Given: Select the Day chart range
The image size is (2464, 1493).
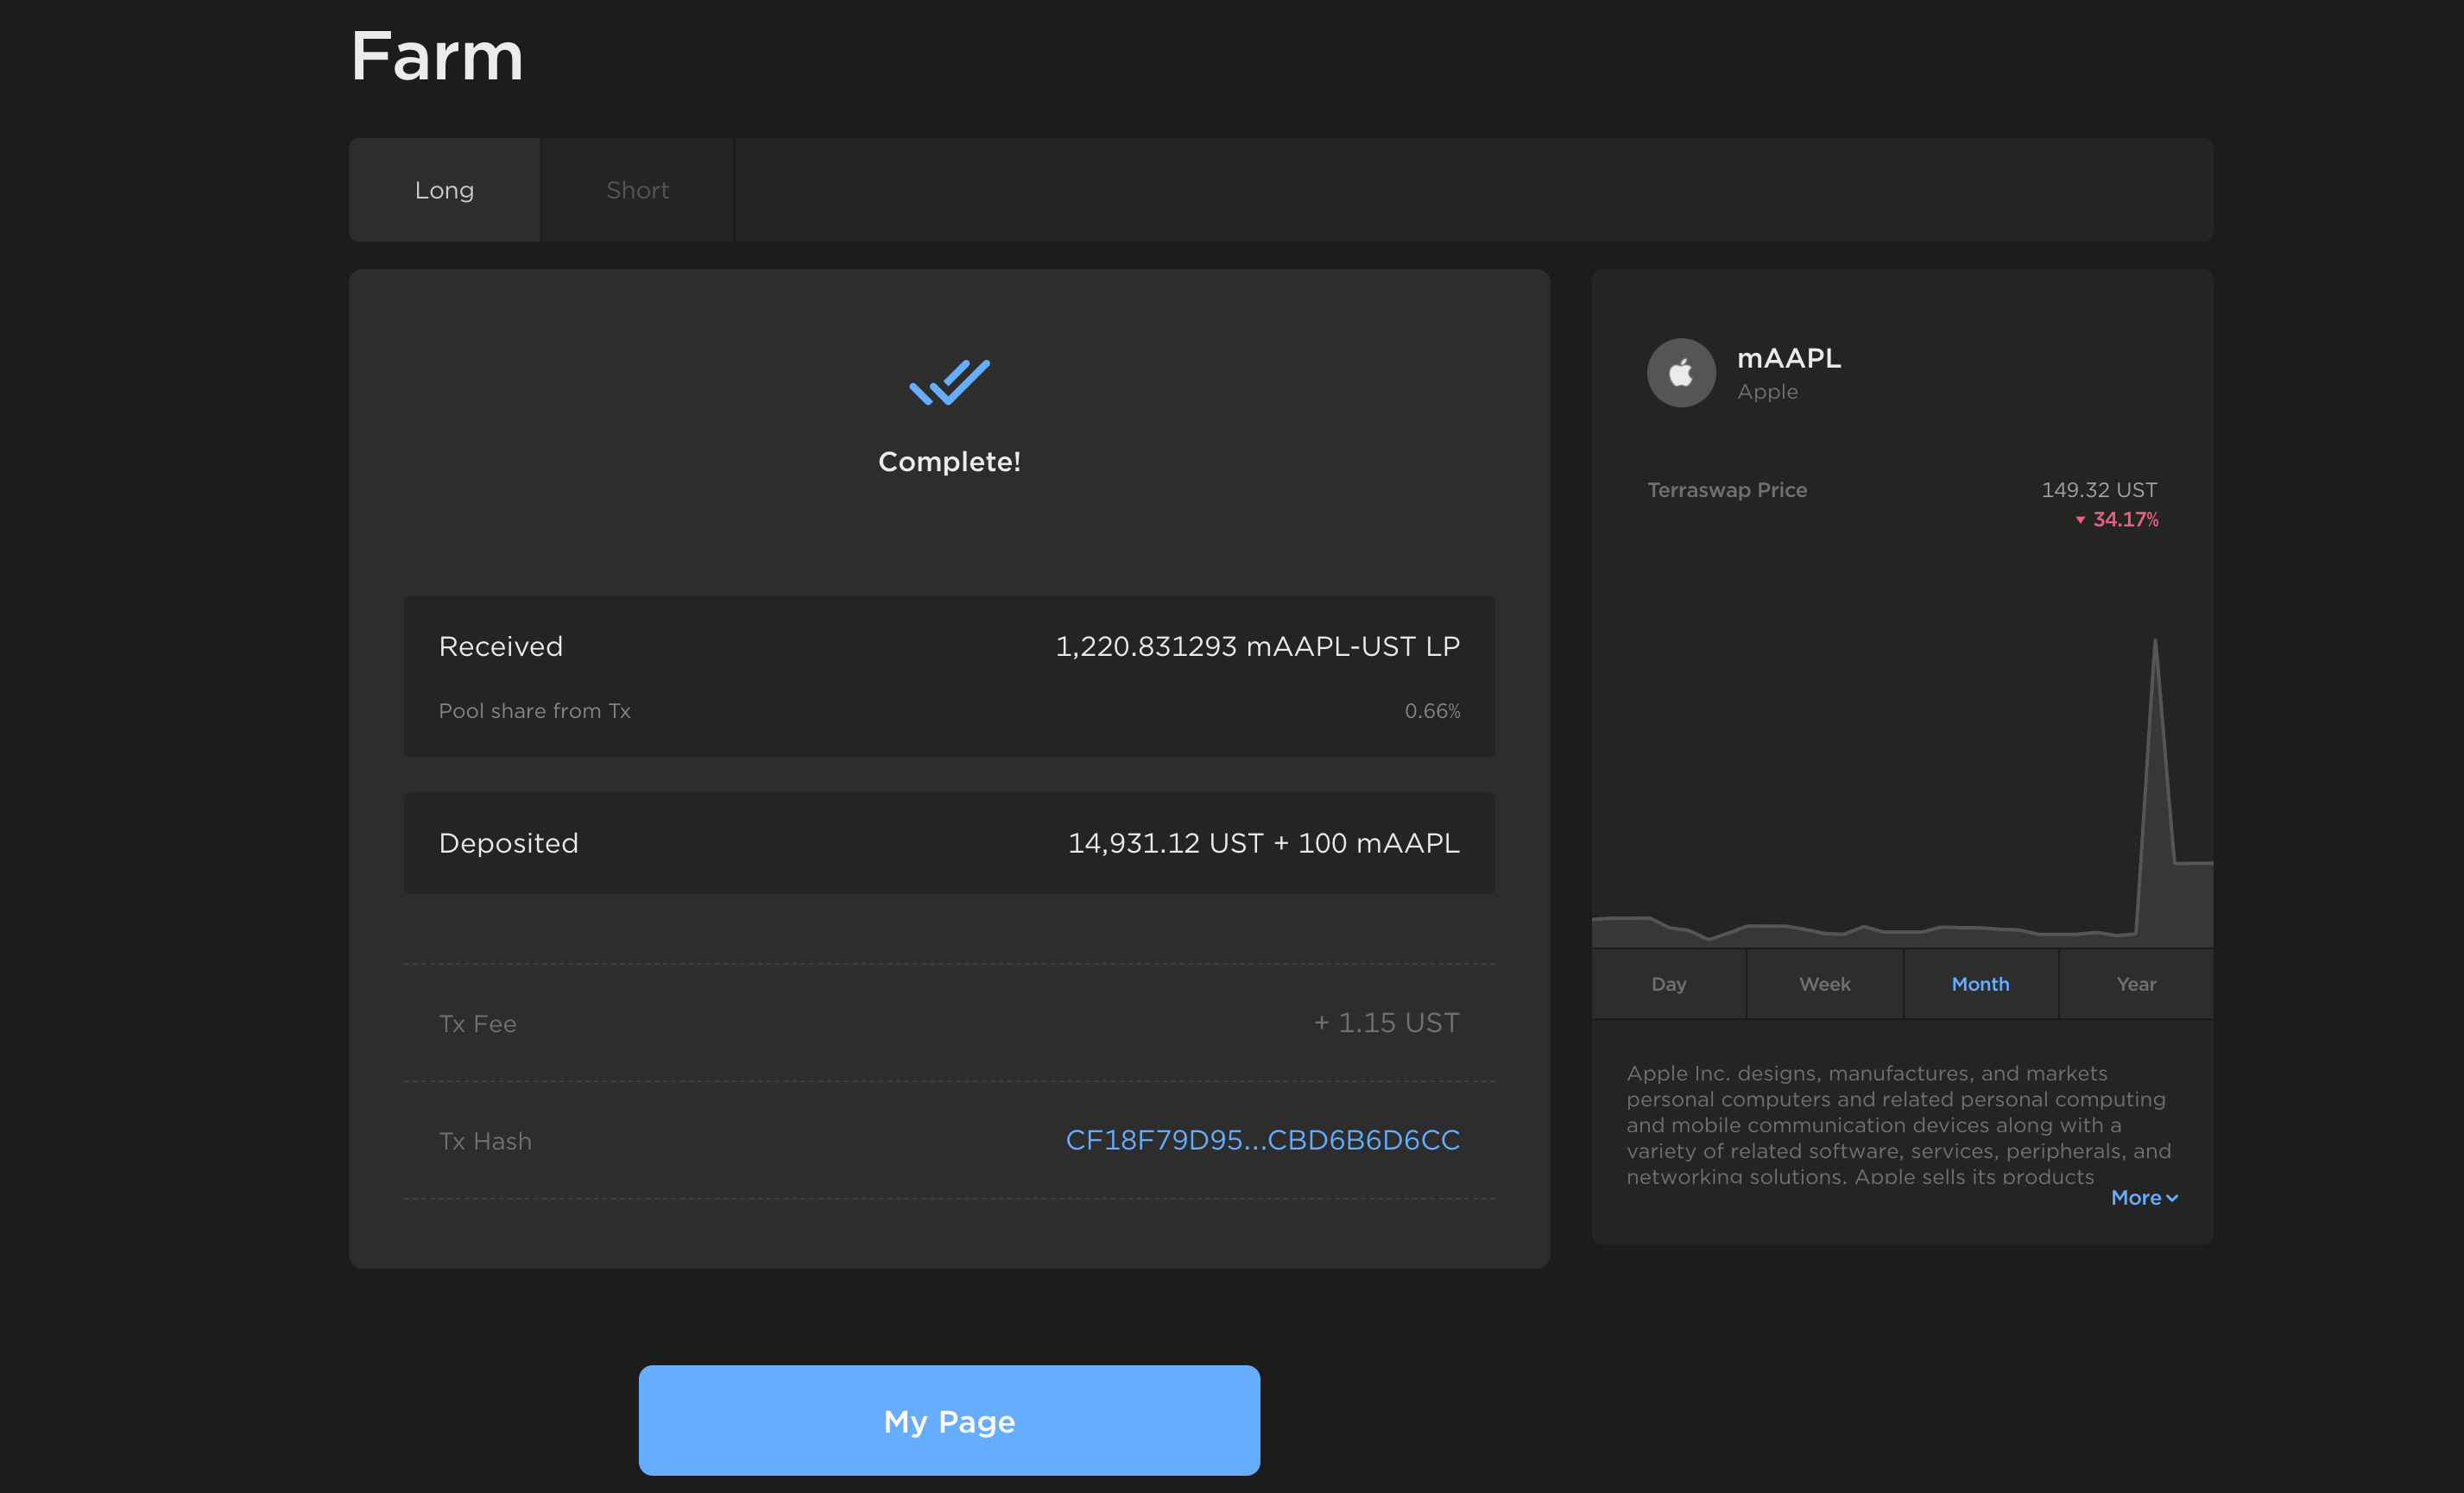Looking at the screenshot, I should tap(1668, 985).
